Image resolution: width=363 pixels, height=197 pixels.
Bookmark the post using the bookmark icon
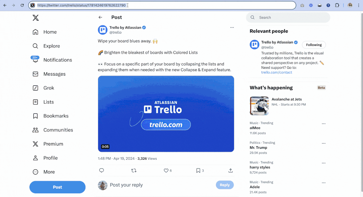pyautogui.click(x=198, y=171)
